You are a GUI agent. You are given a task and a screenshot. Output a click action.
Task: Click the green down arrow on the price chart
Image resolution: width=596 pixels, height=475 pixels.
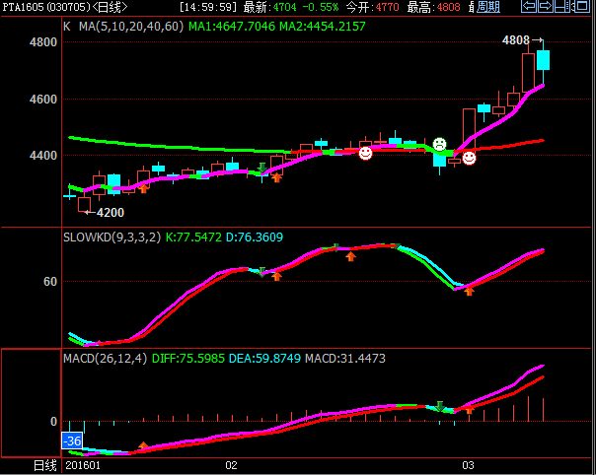[261, 168]
